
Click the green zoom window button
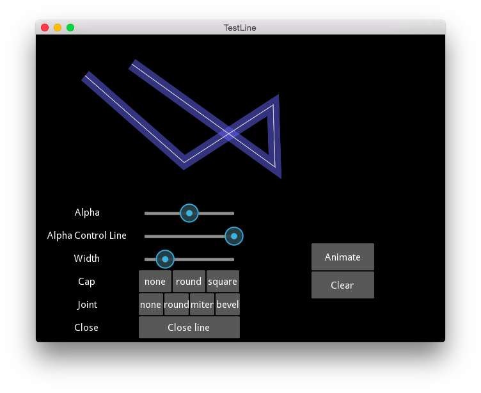pyautogui.click(x=70, y=28)
